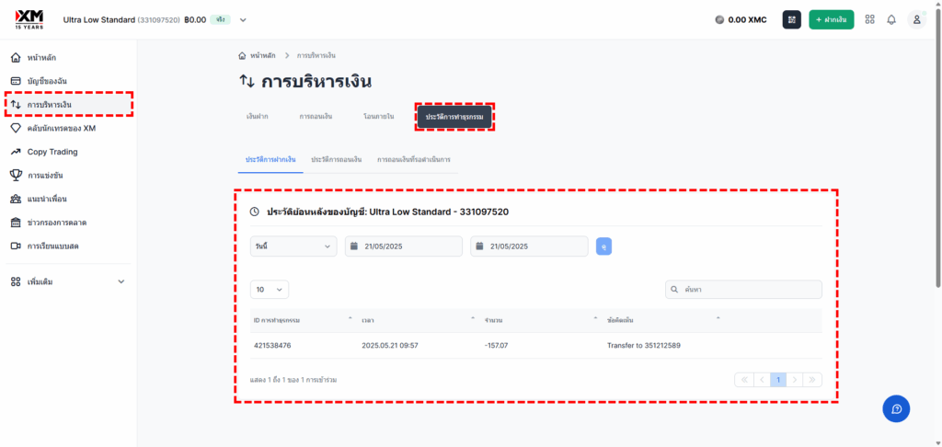The width and height of the screenshot is (942, 447).
Task: Sort by ID การทำธุรกรรม column arrow
Action: point(350,318)
